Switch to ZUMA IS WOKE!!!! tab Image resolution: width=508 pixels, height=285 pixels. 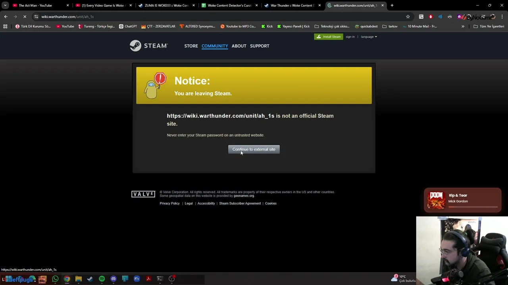[166, 6]
